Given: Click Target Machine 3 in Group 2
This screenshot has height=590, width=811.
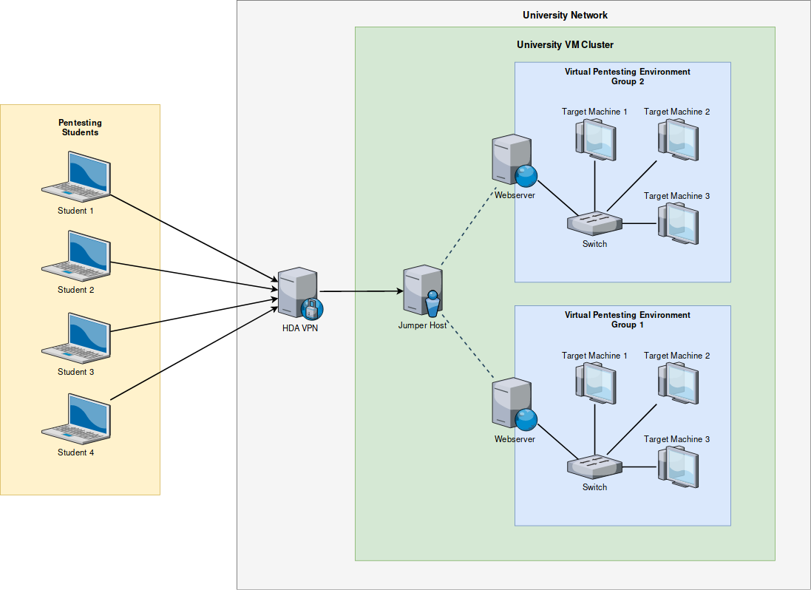Looking at the screenshot, I should pyautogui.click(x=677, y=223).
